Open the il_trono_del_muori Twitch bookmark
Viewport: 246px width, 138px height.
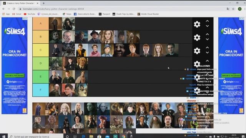[48, 14]
